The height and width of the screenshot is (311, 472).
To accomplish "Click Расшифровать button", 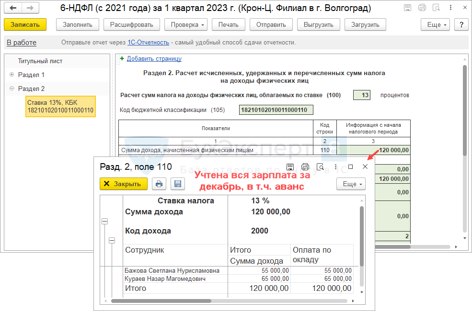I will point(132,24).
